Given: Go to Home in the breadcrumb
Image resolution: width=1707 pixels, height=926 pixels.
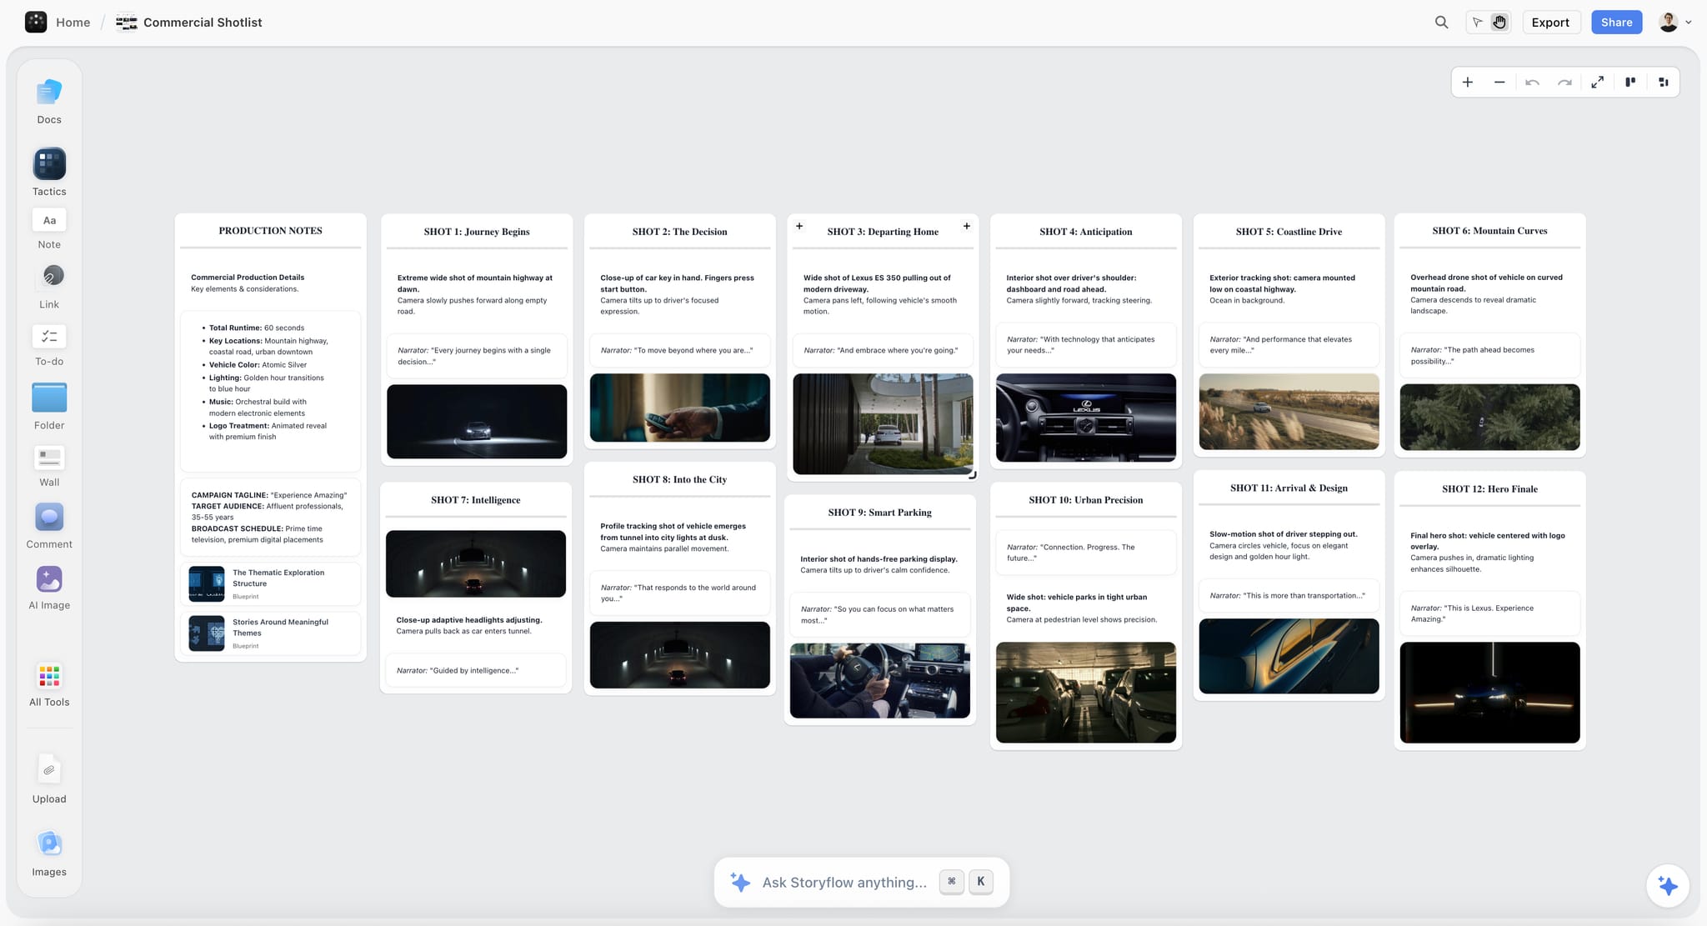Looking at the screenshot, I should click(x=73, y=23).
